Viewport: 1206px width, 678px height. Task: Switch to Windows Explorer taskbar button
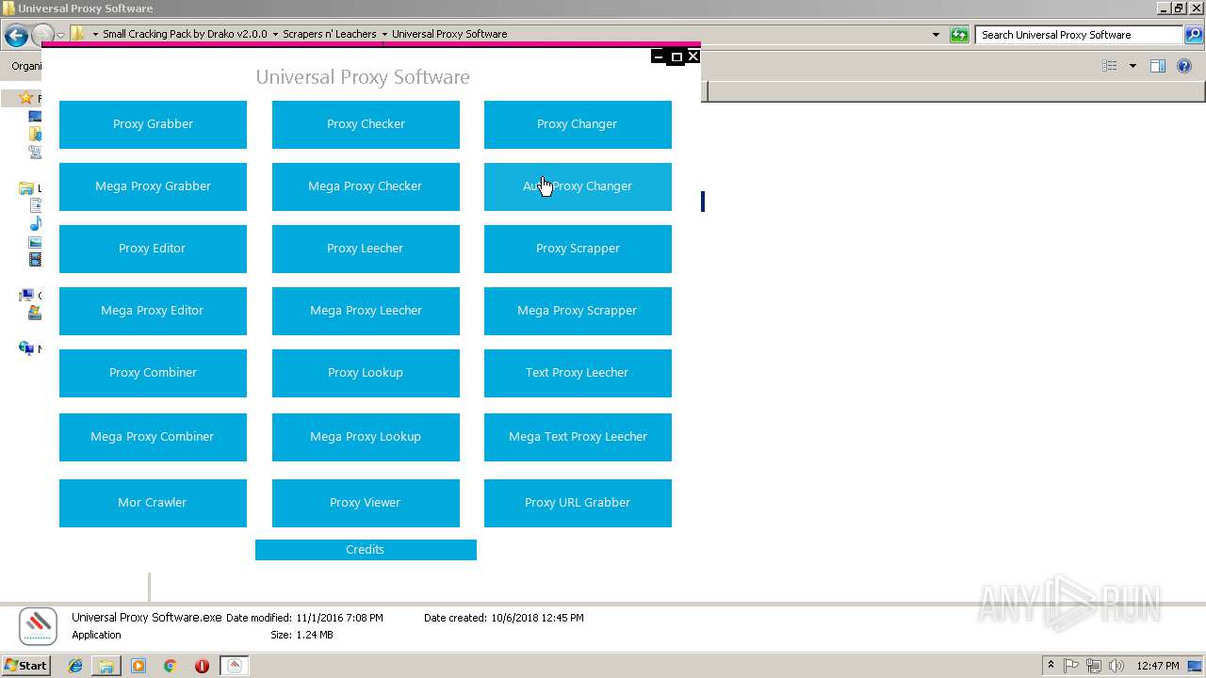[106, 666]
